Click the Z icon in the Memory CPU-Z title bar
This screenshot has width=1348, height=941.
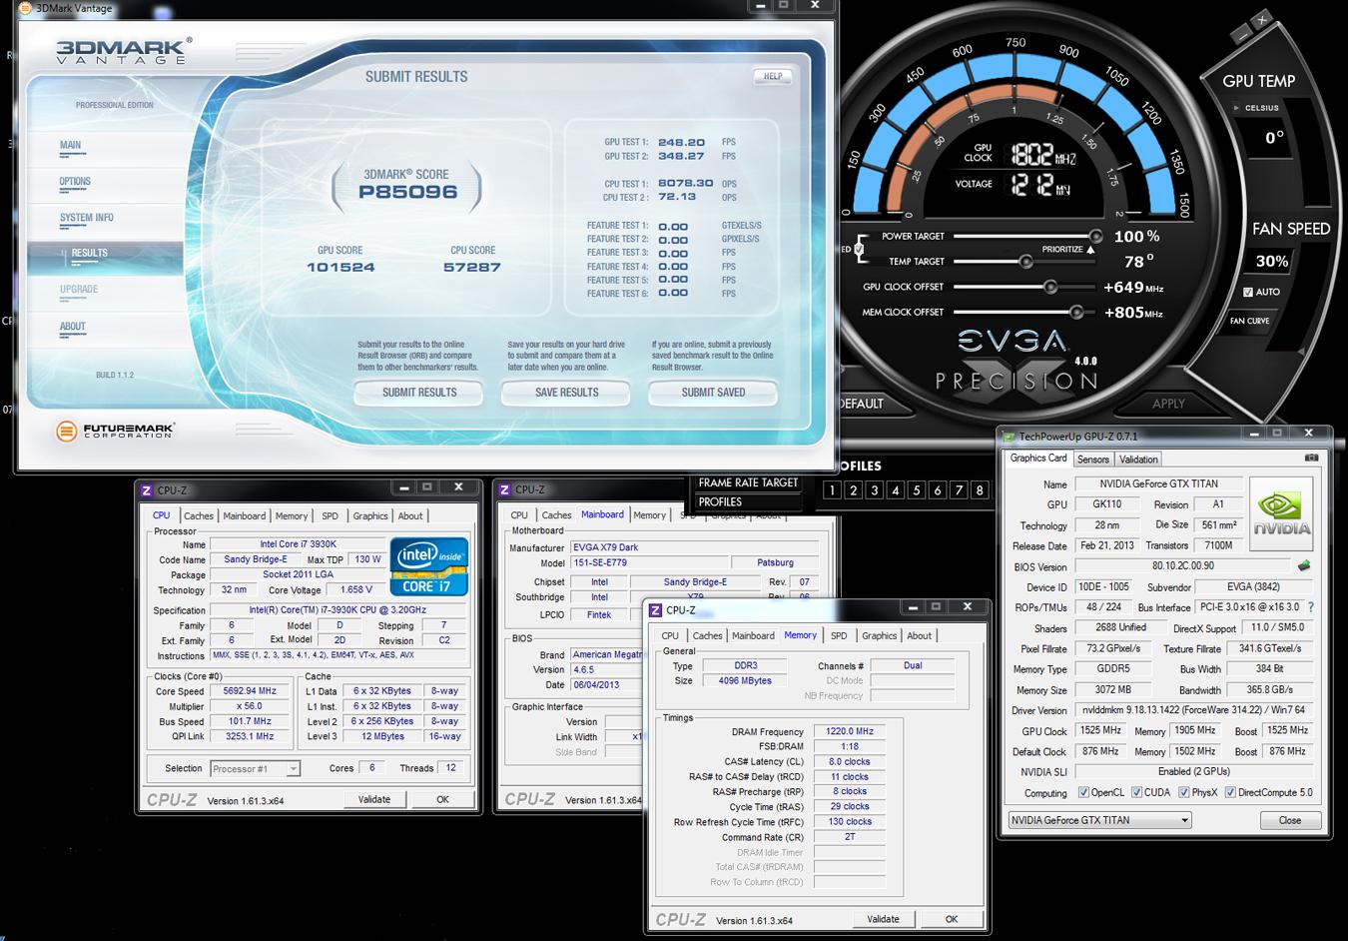pyautogui.click(x=654, y=610)
